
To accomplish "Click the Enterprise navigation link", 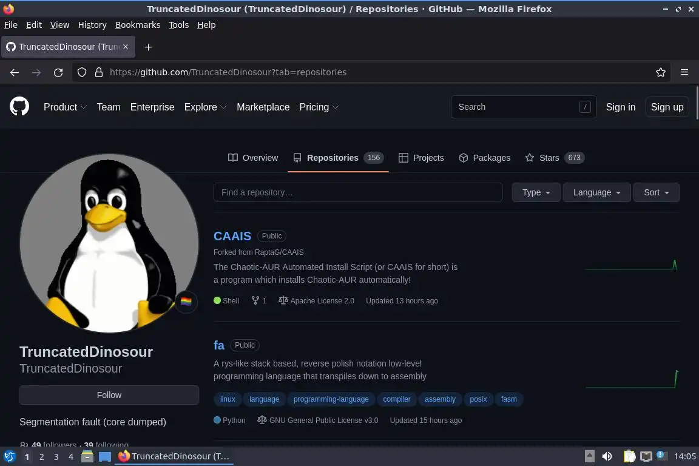I will [152, 107].
